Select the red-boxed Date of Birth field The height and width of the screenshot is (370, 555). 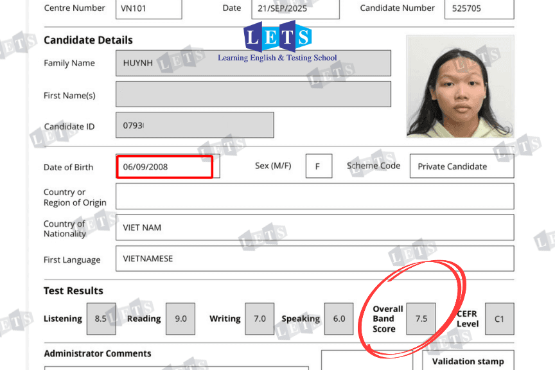[x=165, y=166]
